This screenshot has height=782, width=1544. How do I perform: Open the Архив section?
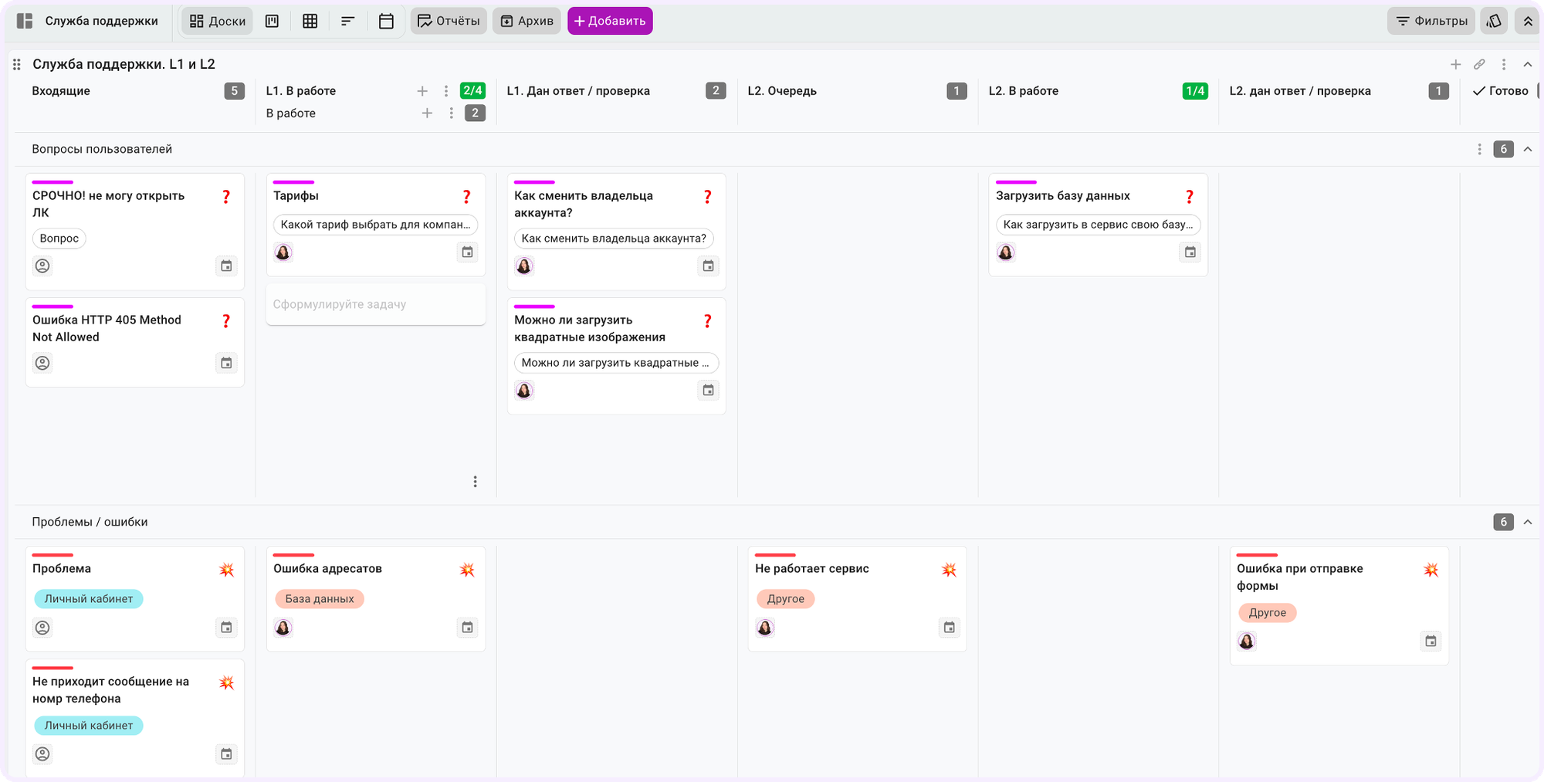click(x=527, y=21)
